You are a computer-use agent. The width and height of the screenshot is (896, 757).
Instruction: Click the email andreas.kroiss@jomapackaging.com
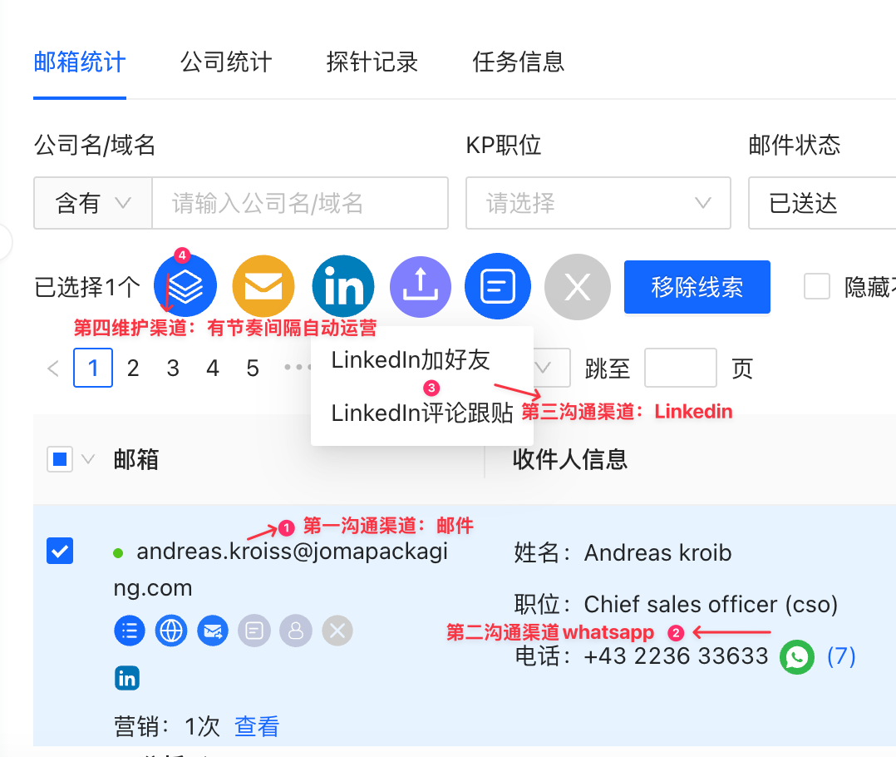[x=281, y=570]
